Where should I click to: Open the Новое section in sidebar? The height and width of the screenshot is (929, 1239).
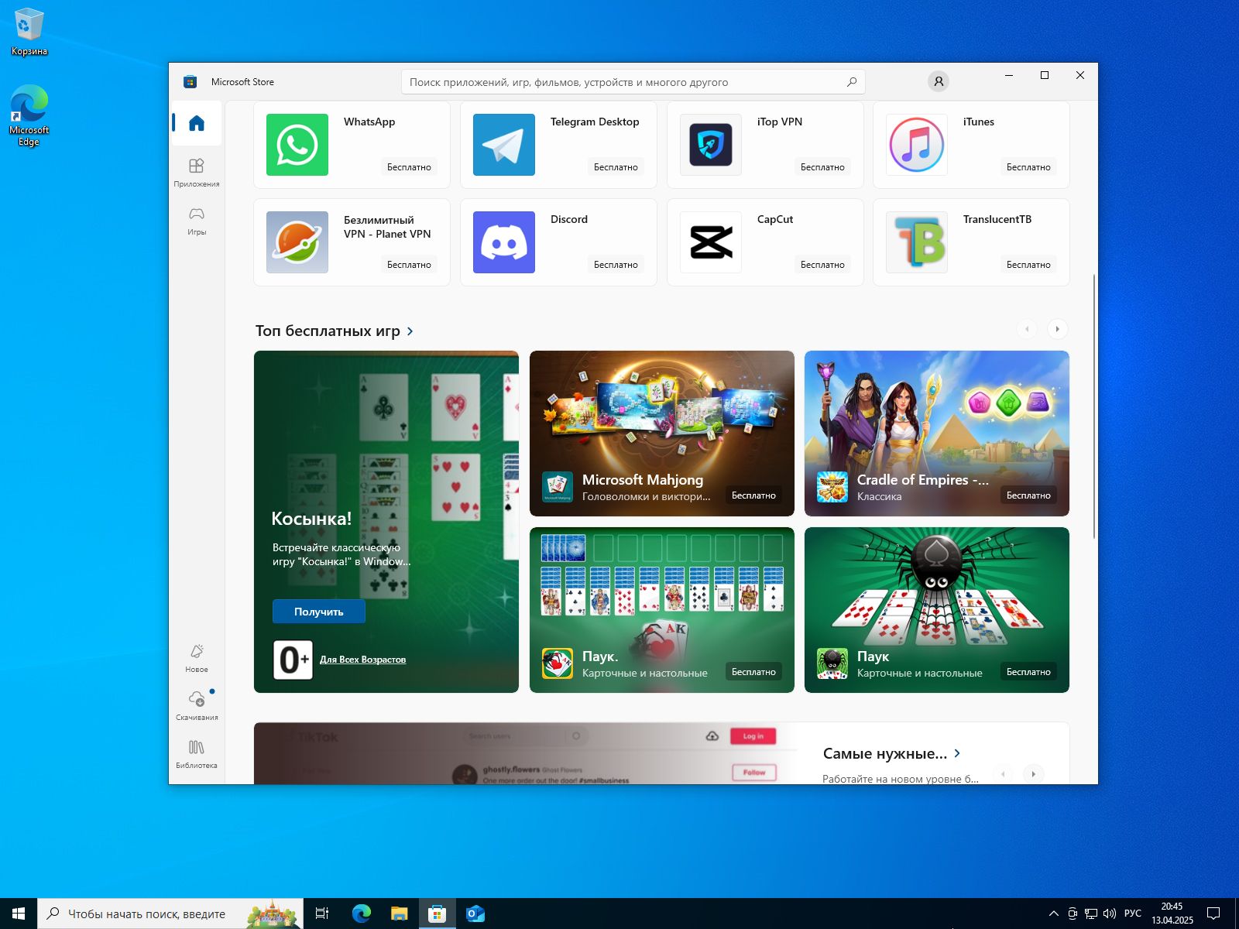197,657
